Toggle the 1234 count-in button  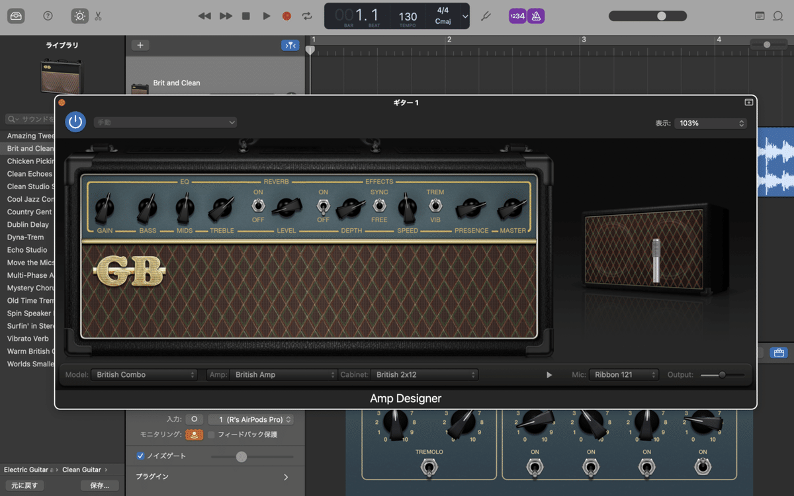(517, 16)
